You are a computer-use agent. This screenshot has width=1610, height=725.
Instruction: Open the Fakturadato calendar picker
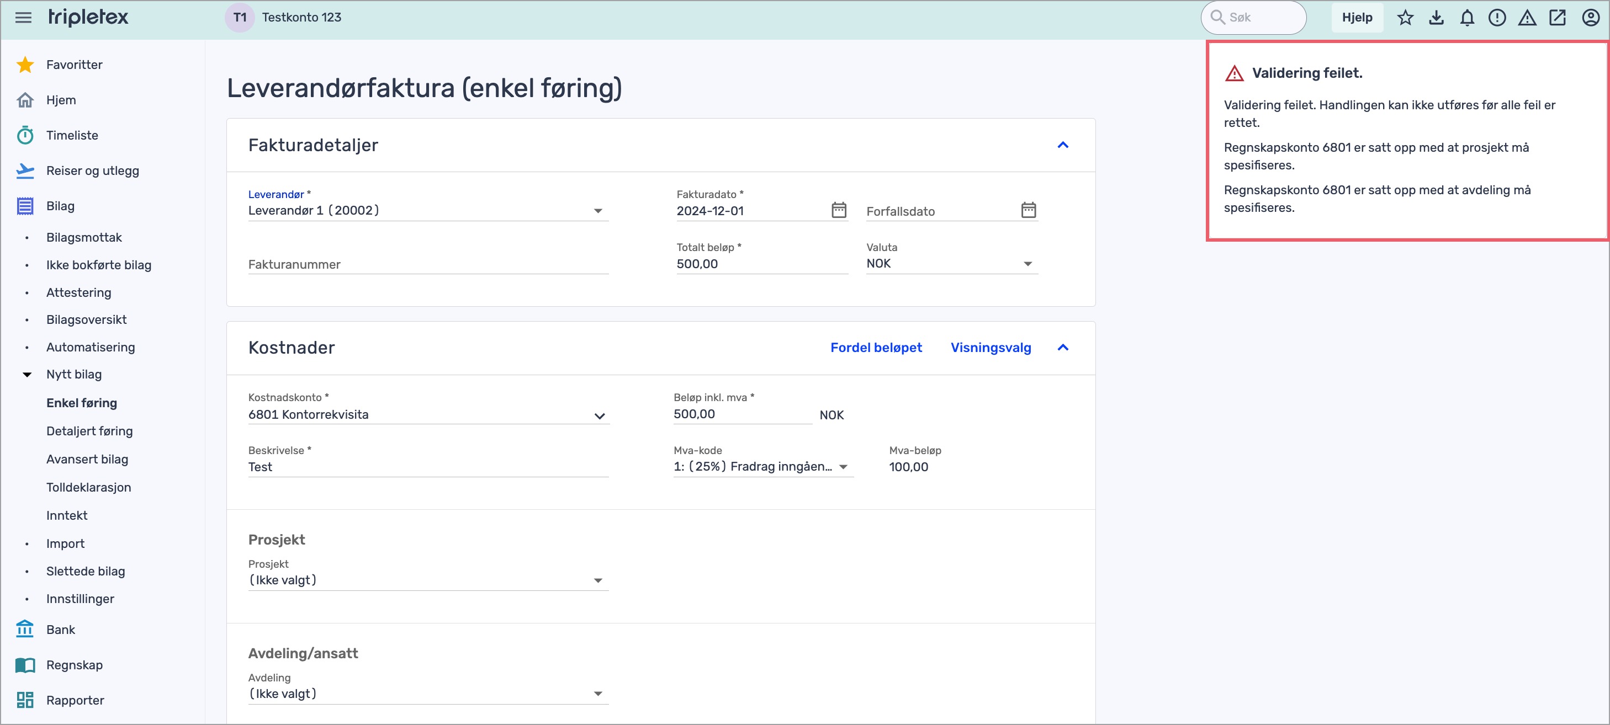pyautogui.click(x=839, y=210)
